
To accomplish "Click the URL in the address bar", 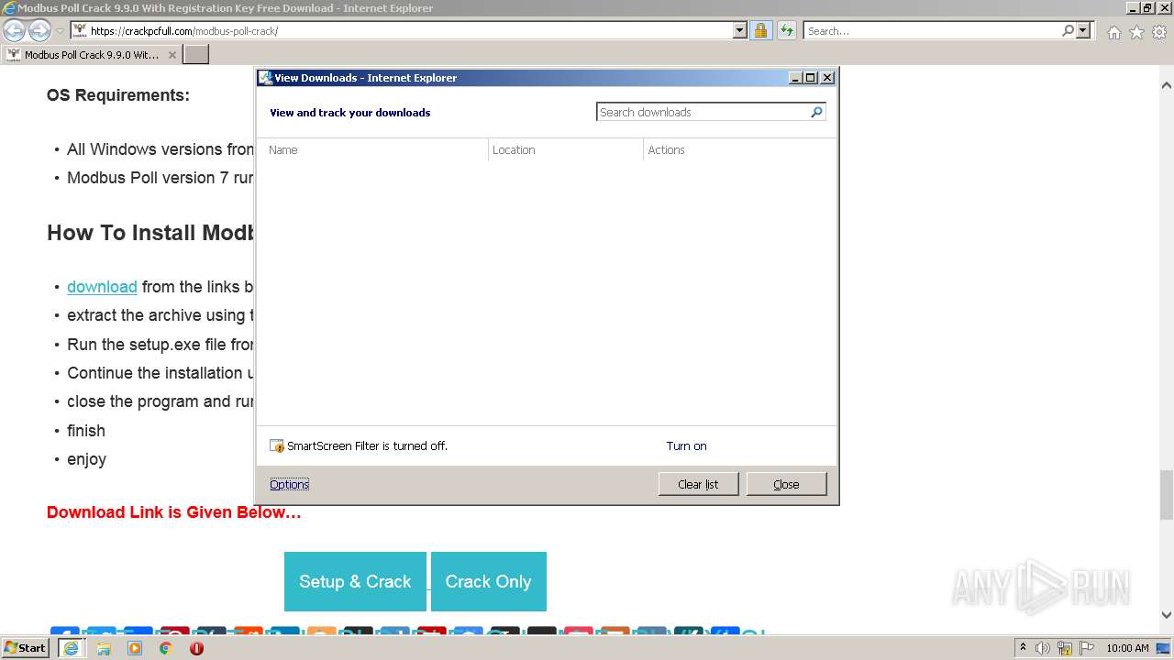I will click(184, 30).
